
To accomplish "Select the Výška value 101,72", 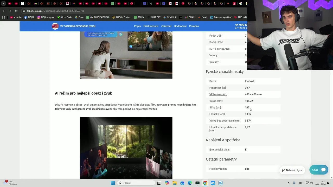I will coord(249,101).
